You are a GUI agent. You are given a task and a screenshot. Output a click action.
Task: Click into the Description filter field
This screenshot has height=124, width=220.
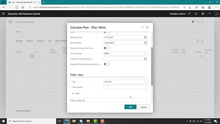[x=125, y=87]
